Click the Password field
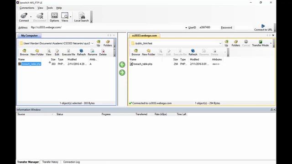Screen dimensions: 292x164 pos(243,27)
